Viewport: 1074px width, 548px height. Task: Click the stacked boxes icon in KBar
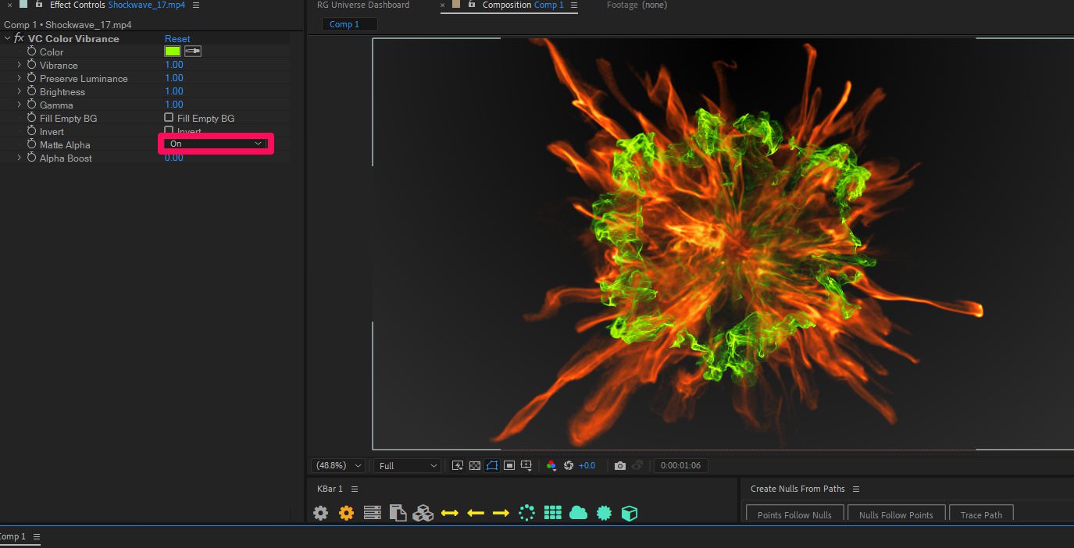tap(424, 513)
